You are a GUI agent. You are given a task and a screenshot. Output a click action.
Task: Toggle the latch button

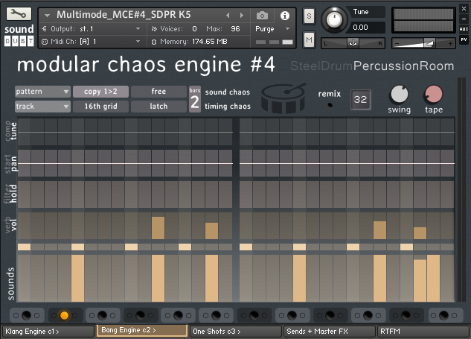158,107
